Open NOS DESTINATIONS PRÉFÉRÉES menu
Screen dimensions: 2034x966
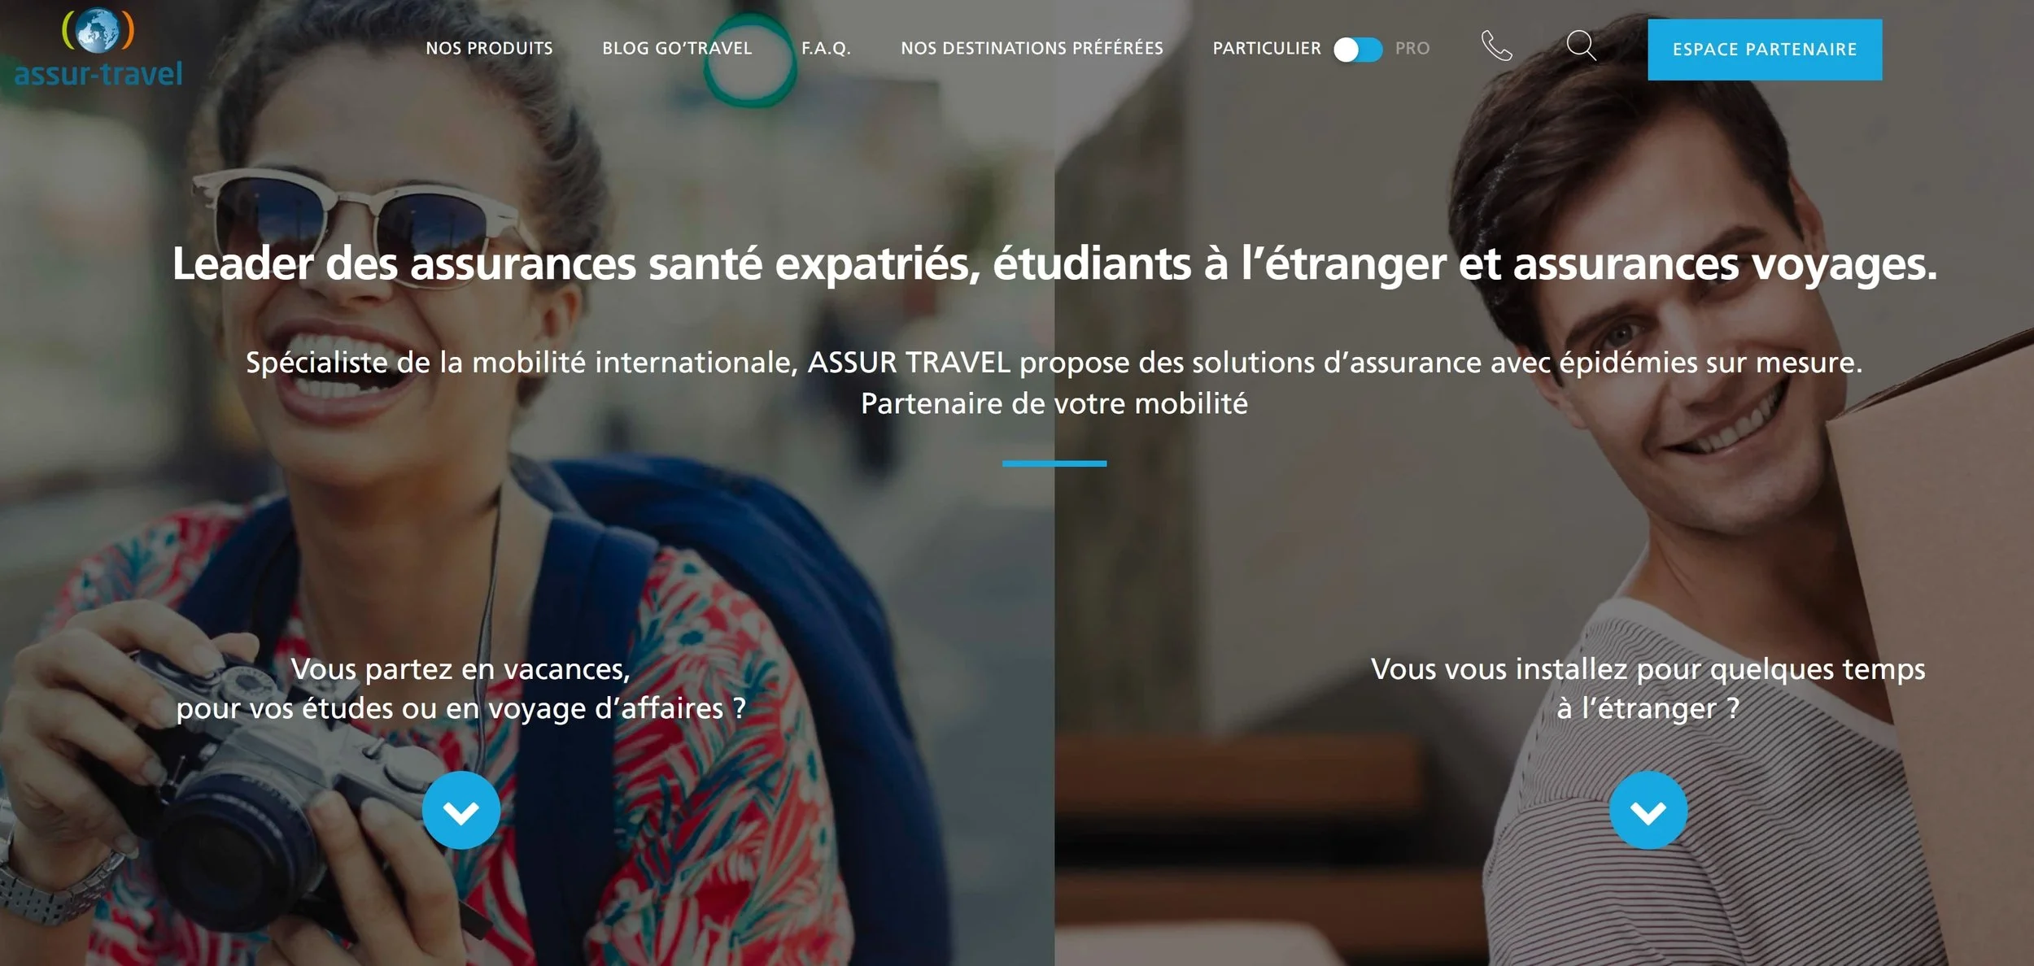1032,49
